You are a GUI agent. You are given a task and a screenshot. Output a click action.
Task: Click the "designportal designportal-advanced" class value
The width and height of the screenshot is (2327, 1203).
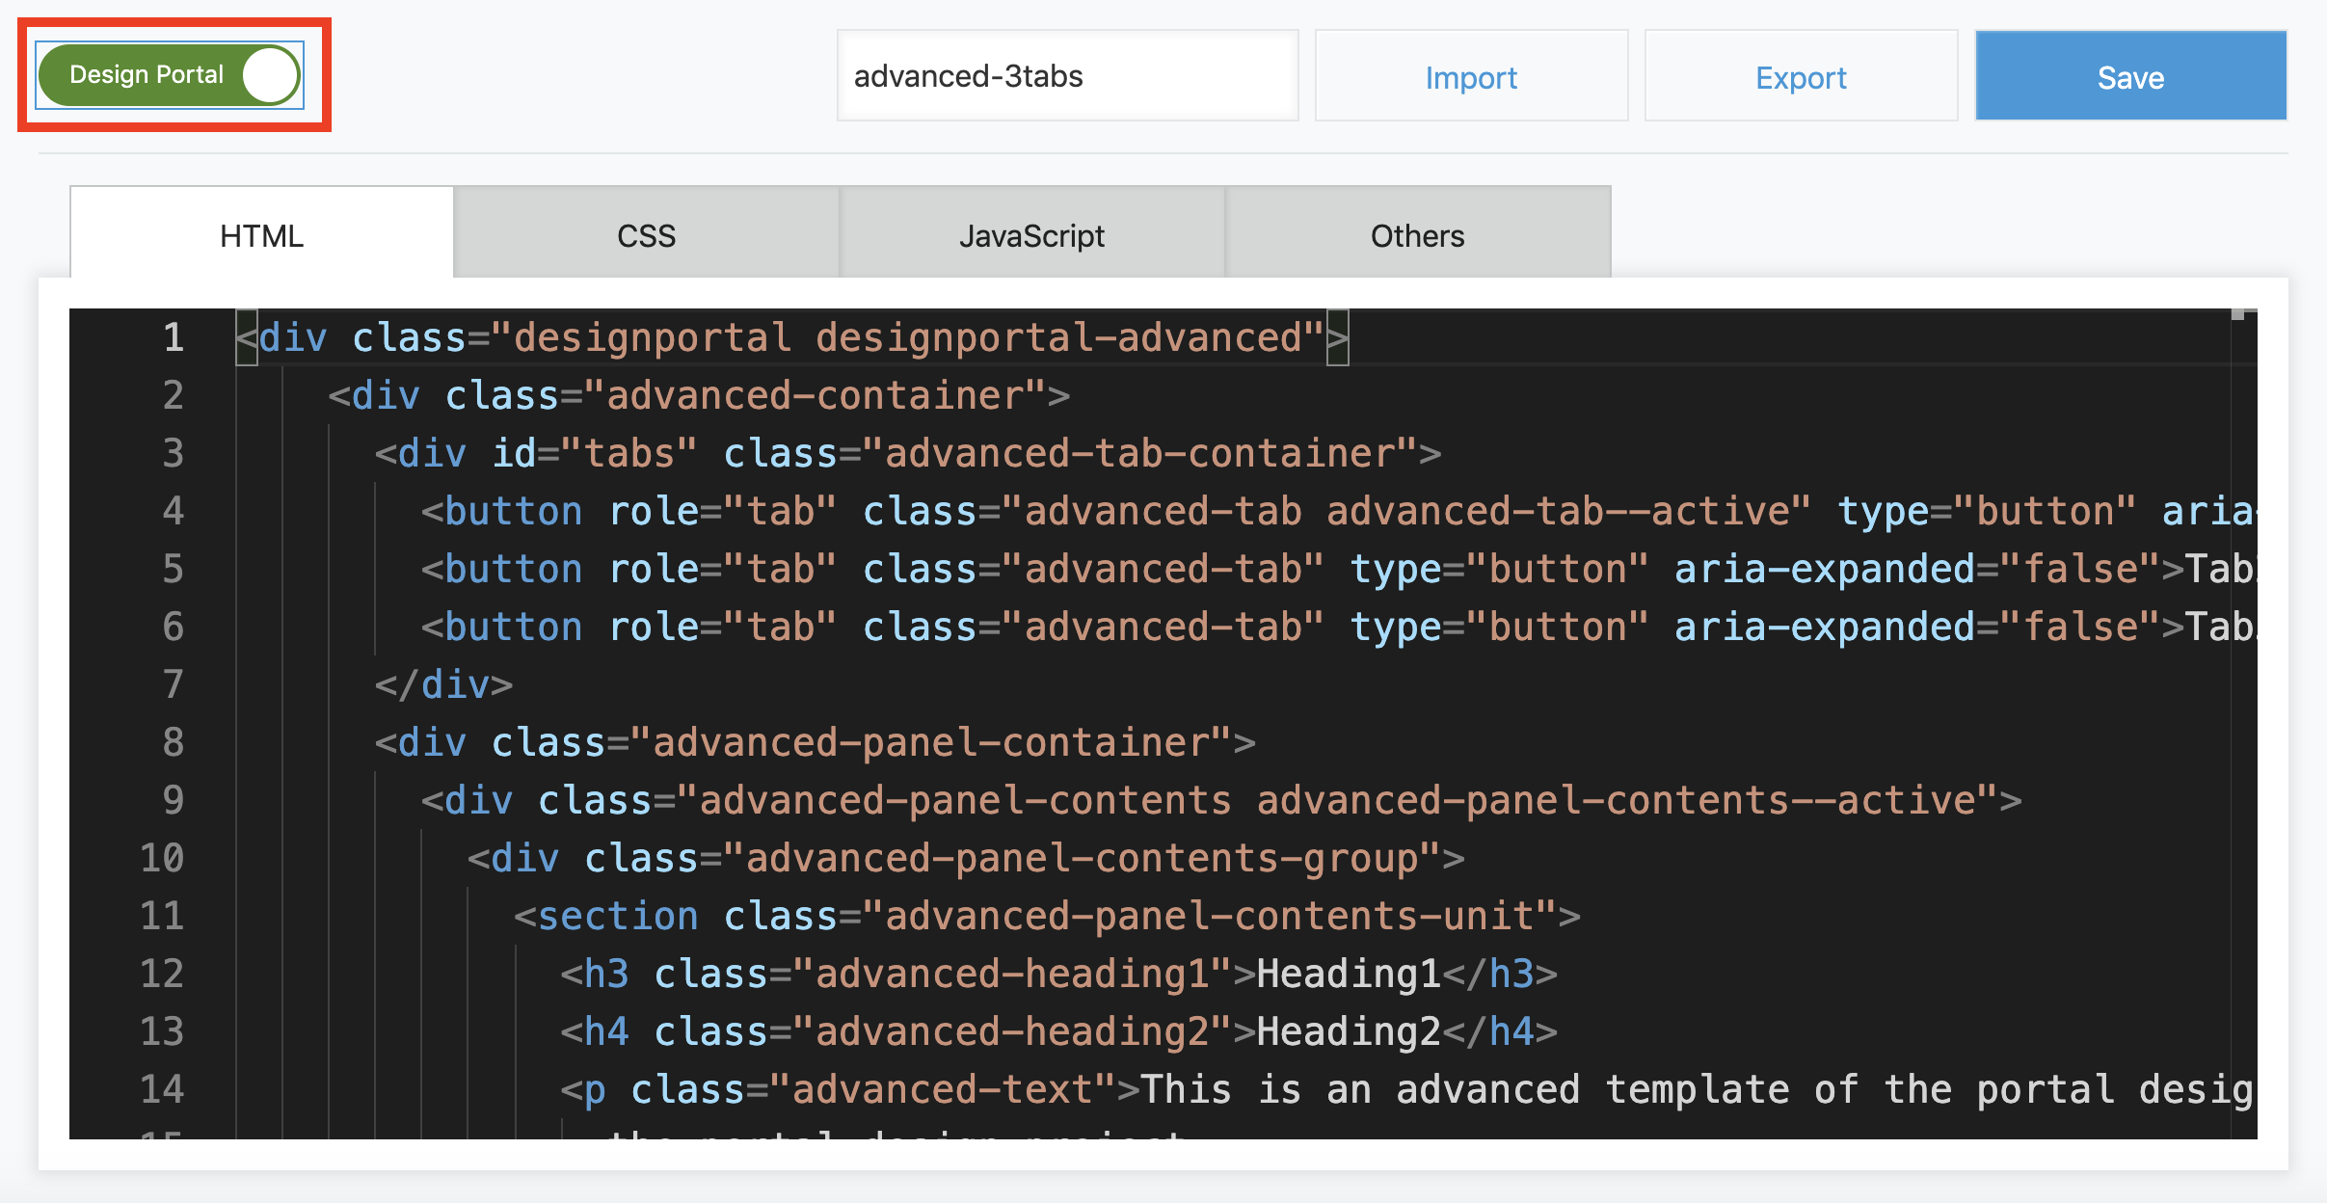907,337
